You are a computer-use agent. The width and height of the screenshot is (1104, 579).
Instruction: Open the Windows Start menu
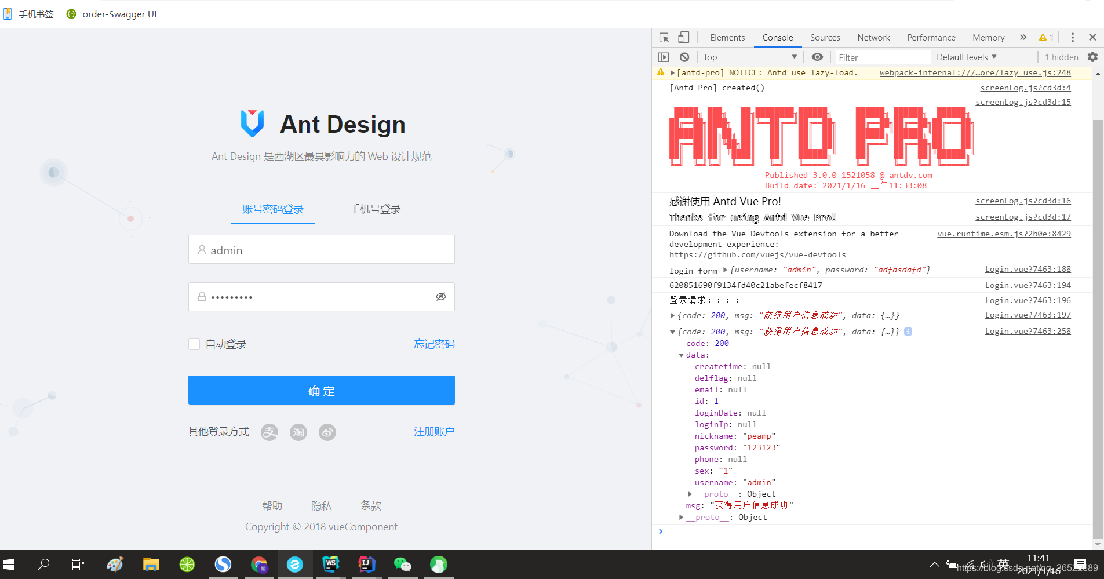pos(9,565)
